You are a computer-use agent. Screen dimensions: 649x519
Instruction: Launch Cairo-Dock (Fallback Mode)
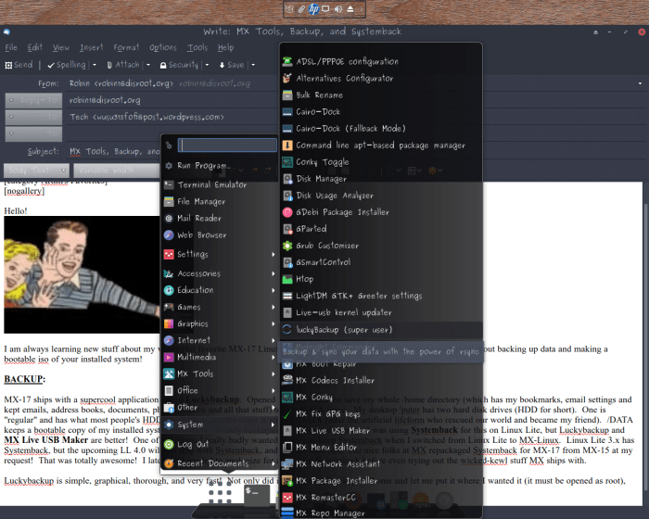(381, 129)
